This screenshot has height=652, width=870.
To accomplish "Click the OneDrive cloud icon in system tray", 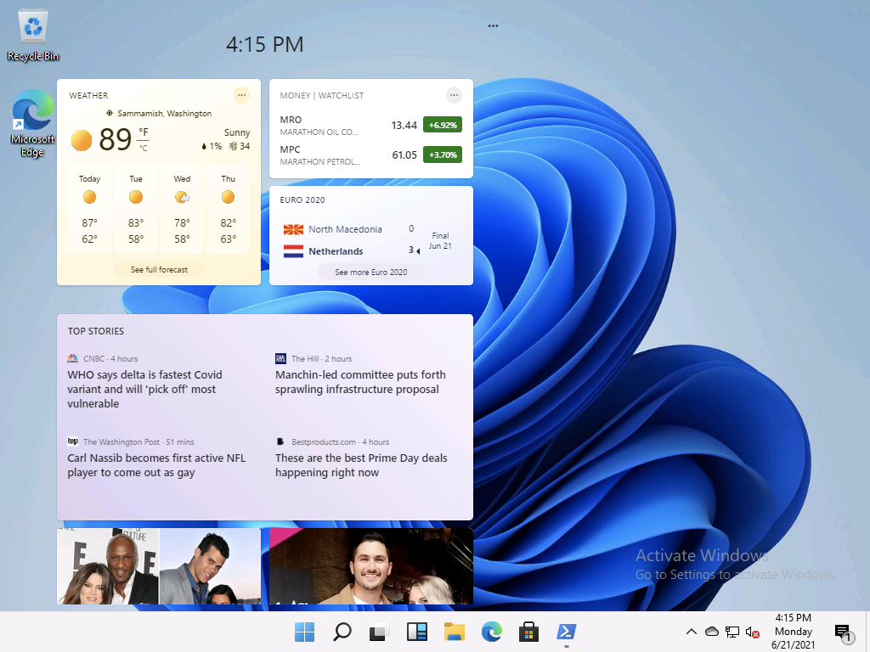I will (712, 632).
